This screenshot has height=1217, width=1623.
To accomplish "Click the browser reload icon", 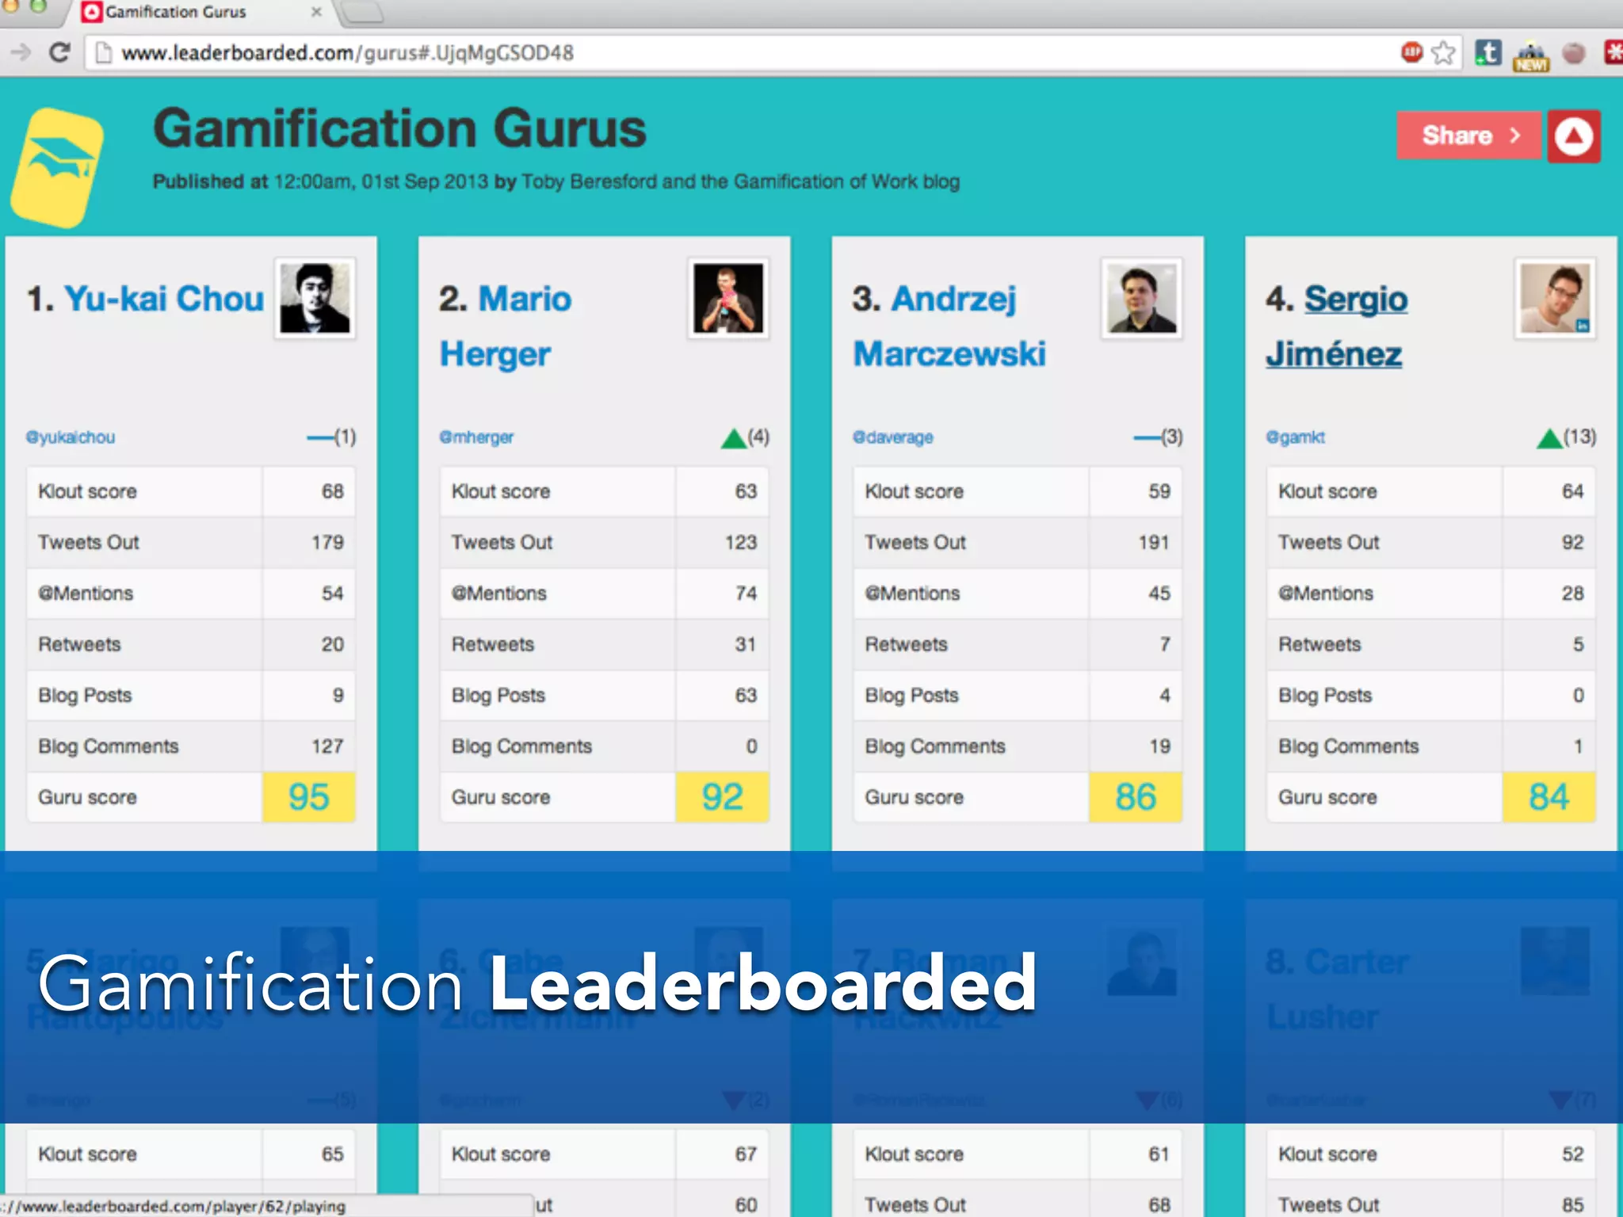I will click(59, 52).
